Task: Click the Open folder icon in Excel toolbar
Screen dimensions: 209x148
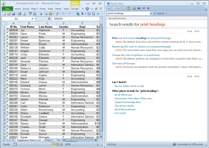Action: coord(9,14)
